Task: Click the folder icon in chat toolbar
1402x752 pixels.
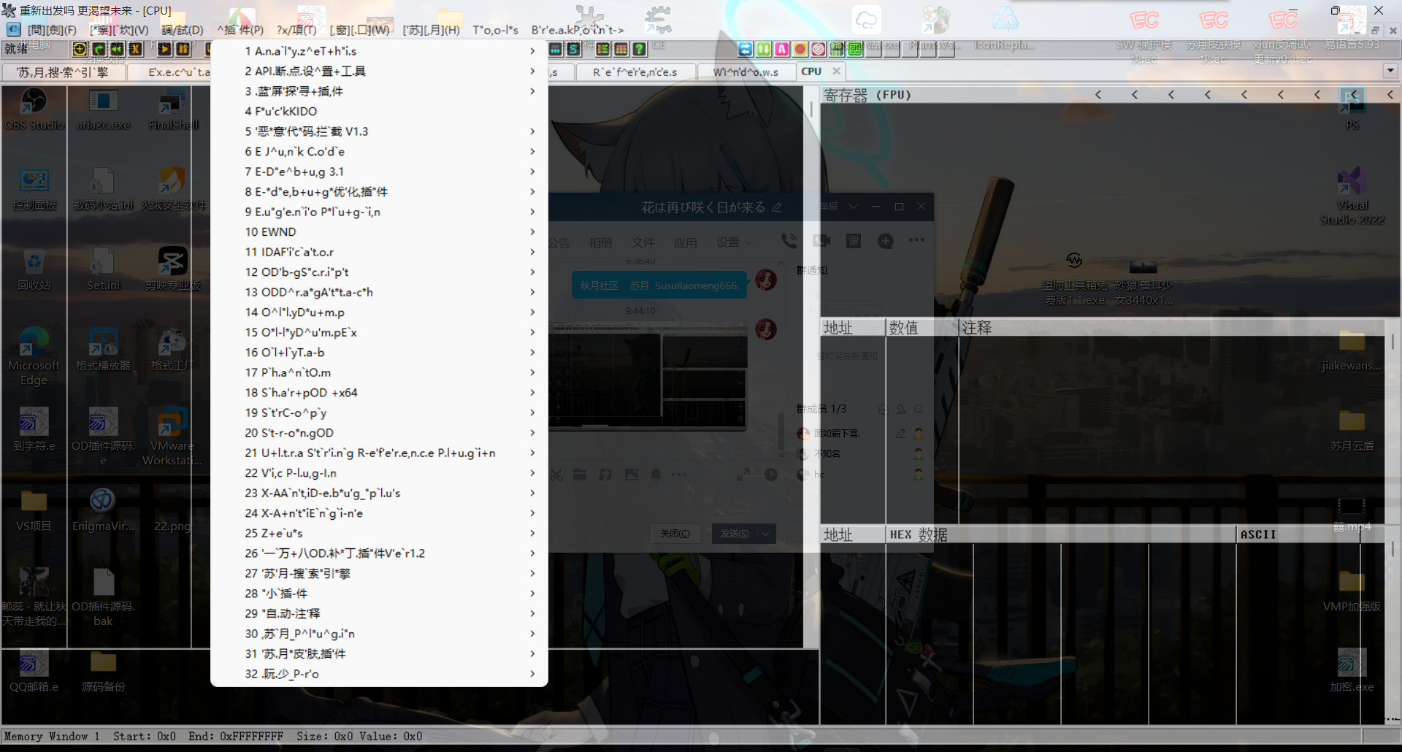Action: pos(580,475)
